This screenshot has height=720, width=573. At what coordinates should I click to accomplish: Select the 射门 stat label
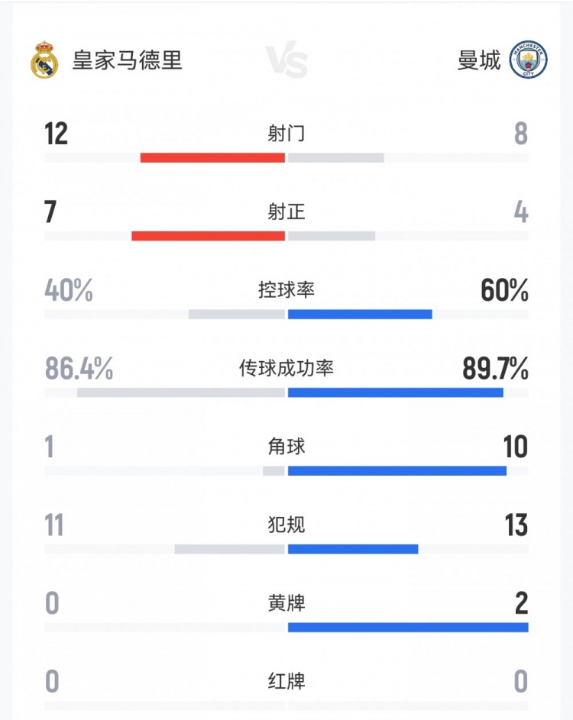point(286,134)
